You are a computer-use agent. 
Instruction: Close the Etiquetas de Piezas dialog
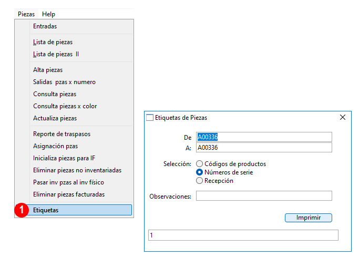tap(343, 117)
